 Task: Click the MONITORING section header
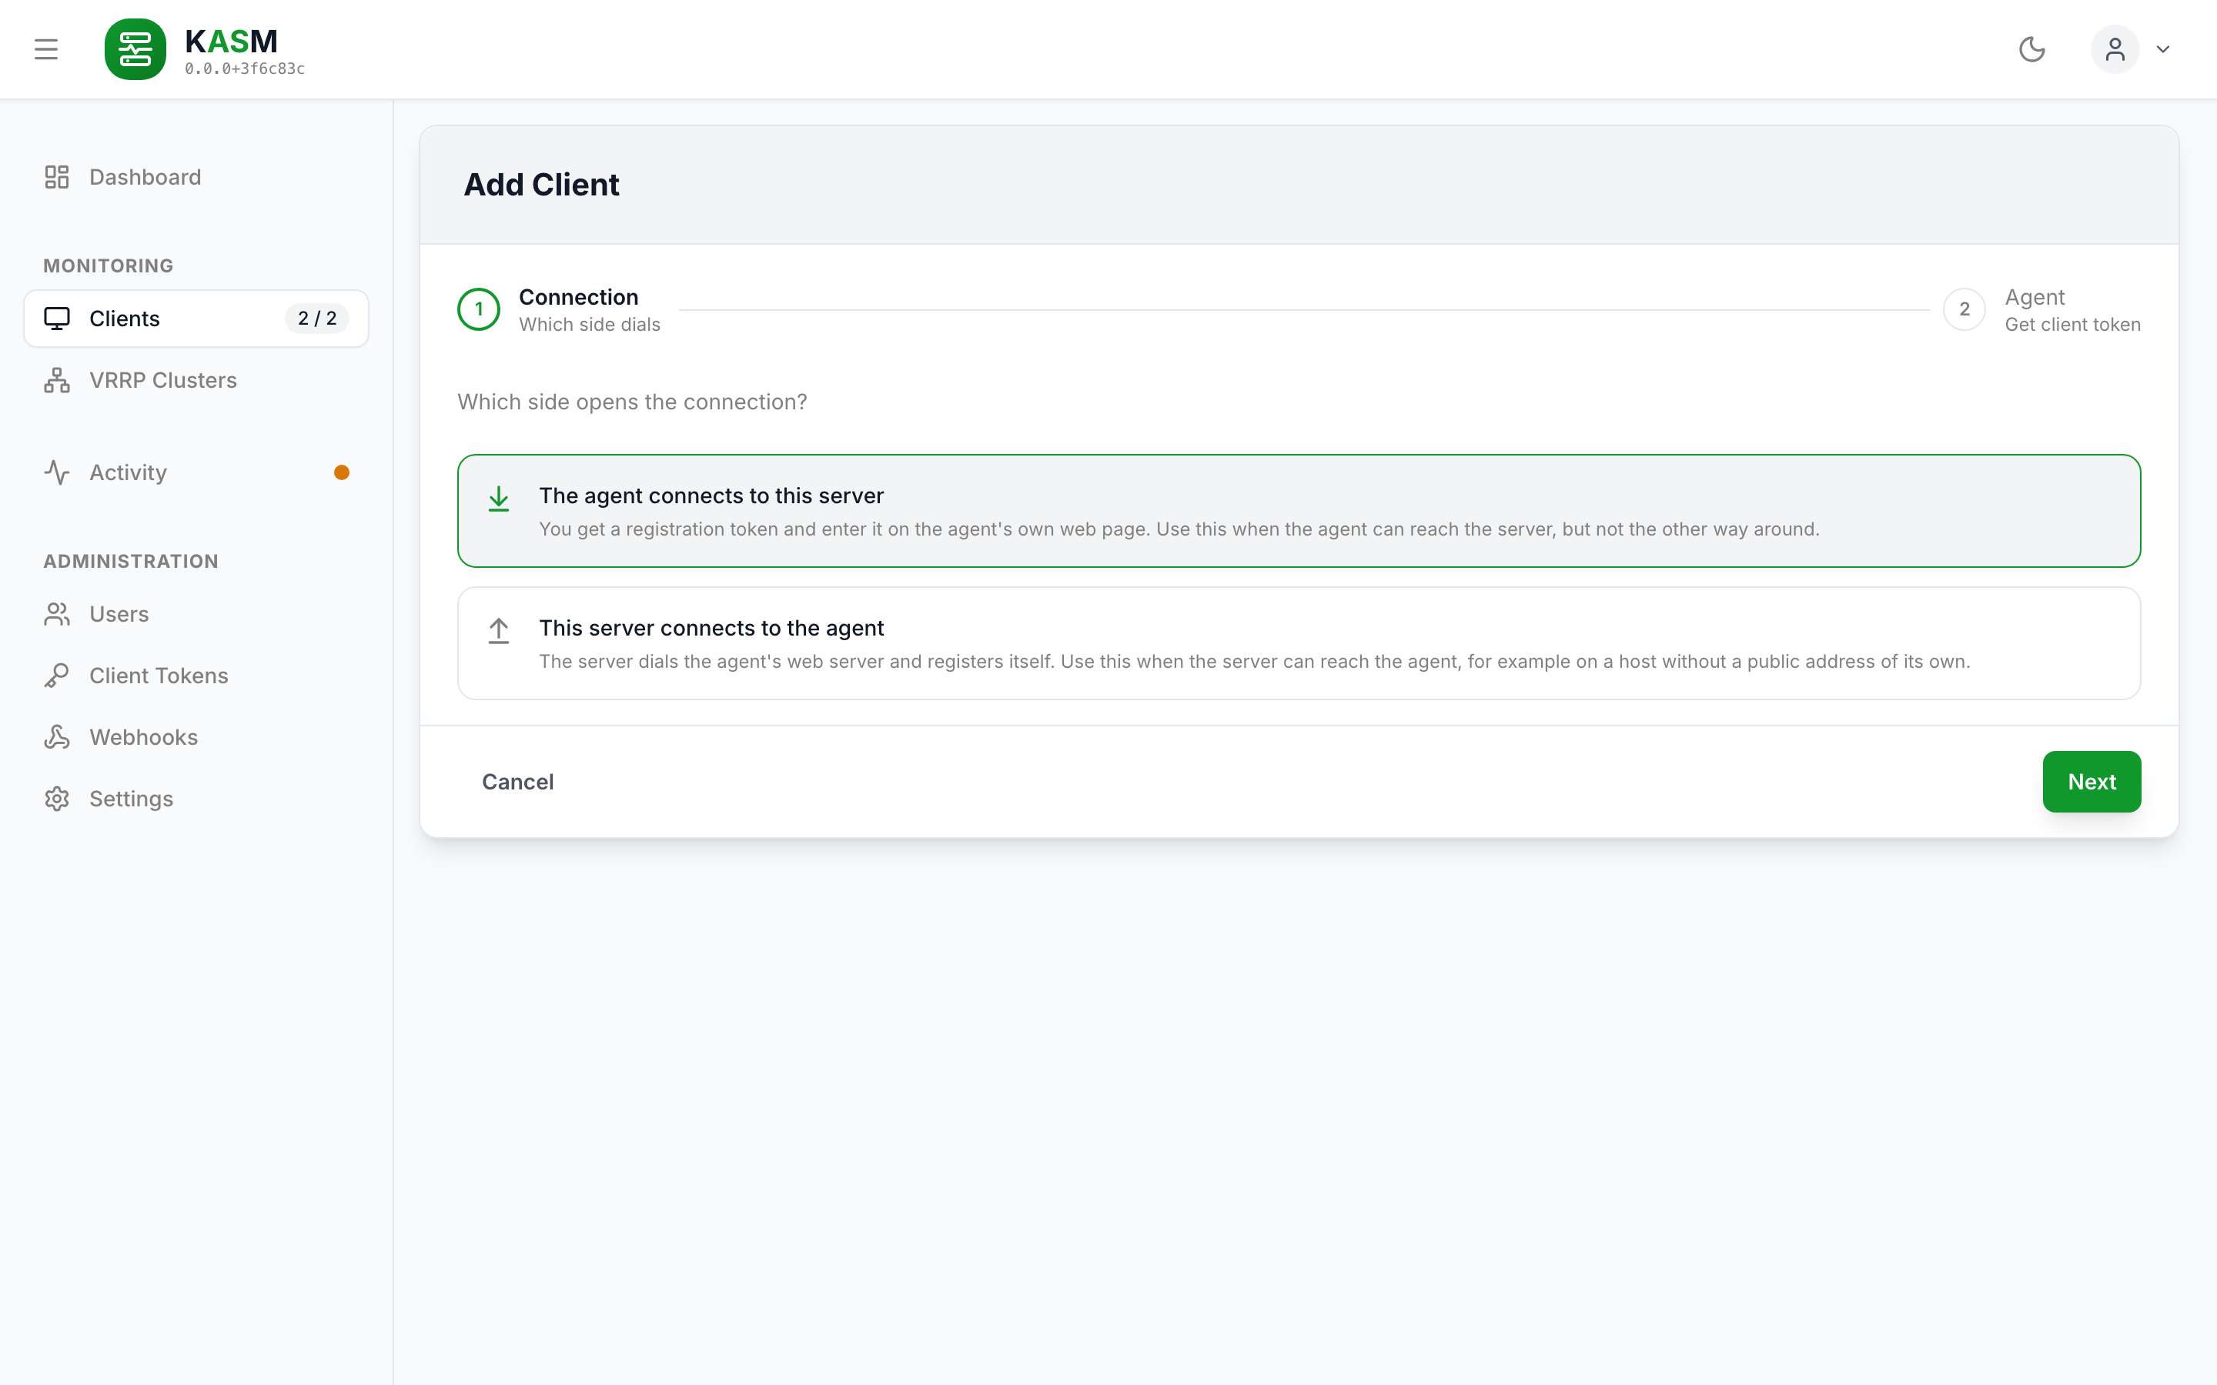point(108,265)
